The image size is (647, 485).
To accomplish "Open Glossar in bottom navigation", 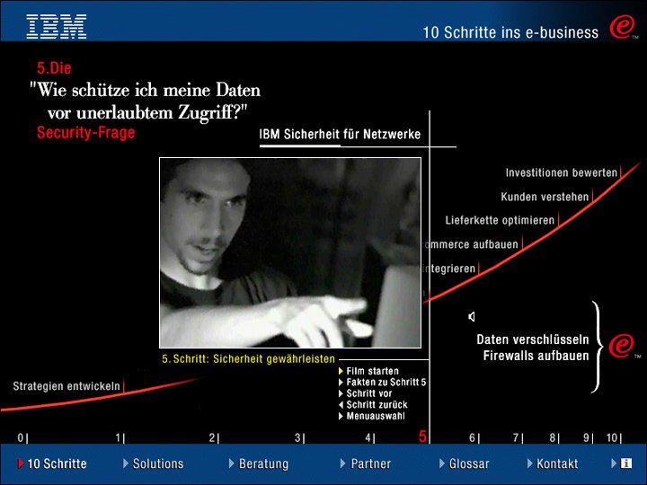I will point(464,463).
